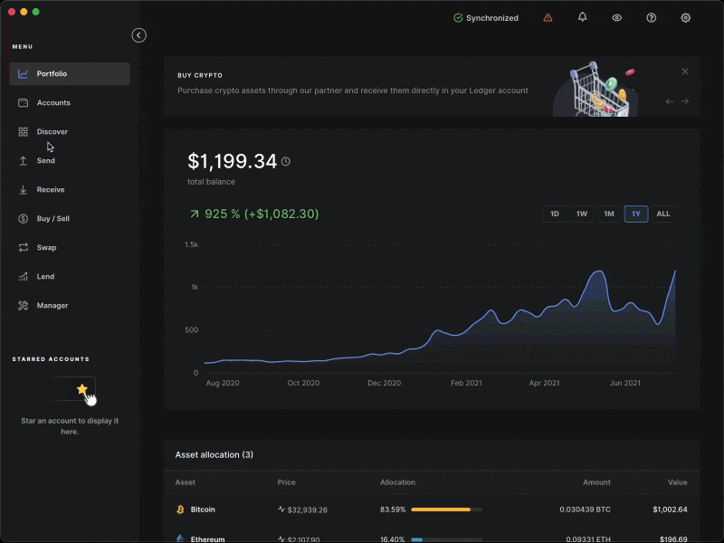The height and width of the screenshot is (543, 724).
Task: Click the Buy / Sell dollar icon
Action: pos(24,219)
